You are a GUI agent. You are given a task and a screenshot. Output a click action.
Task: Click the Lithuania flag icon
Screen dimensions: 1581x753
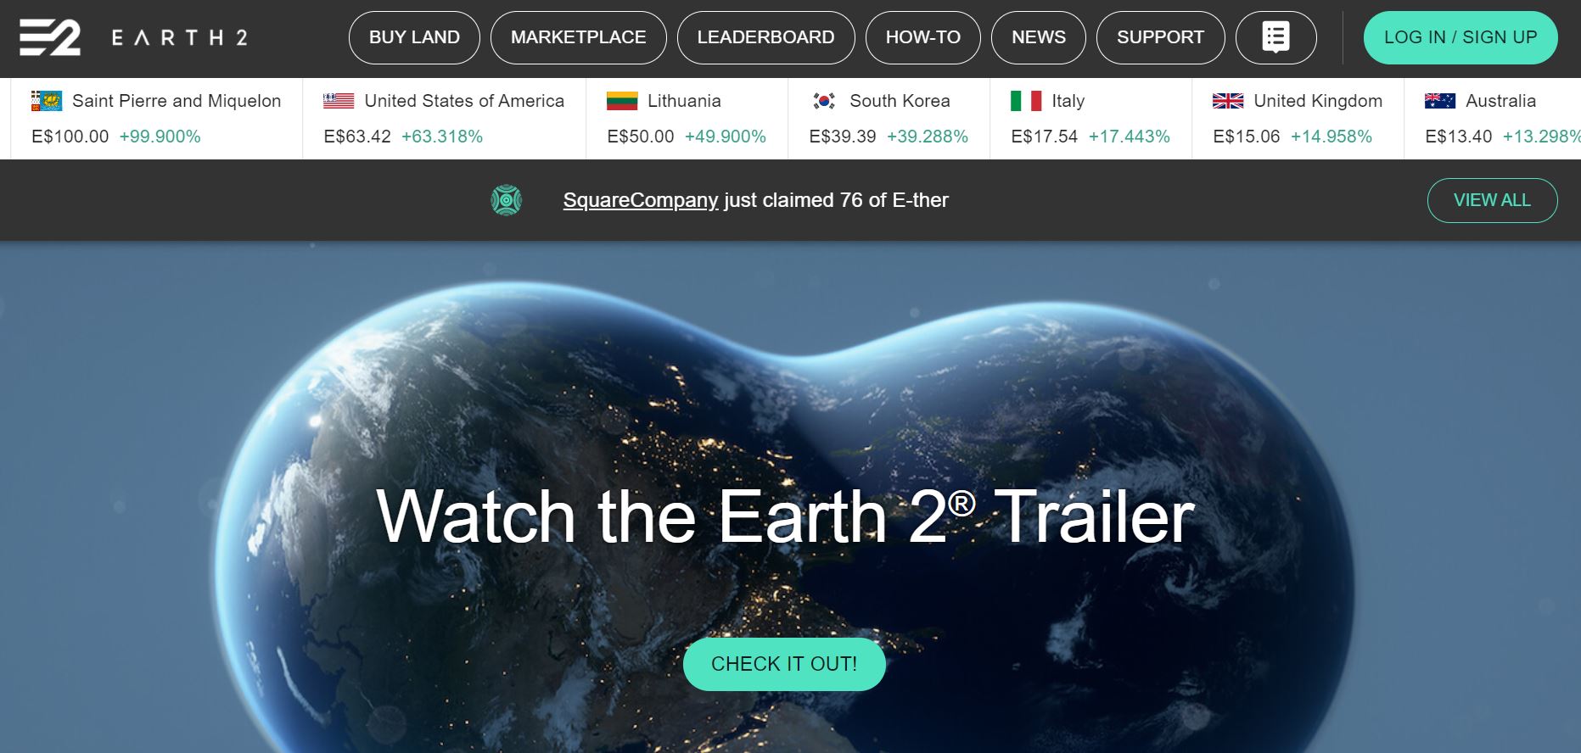point(622,101)
